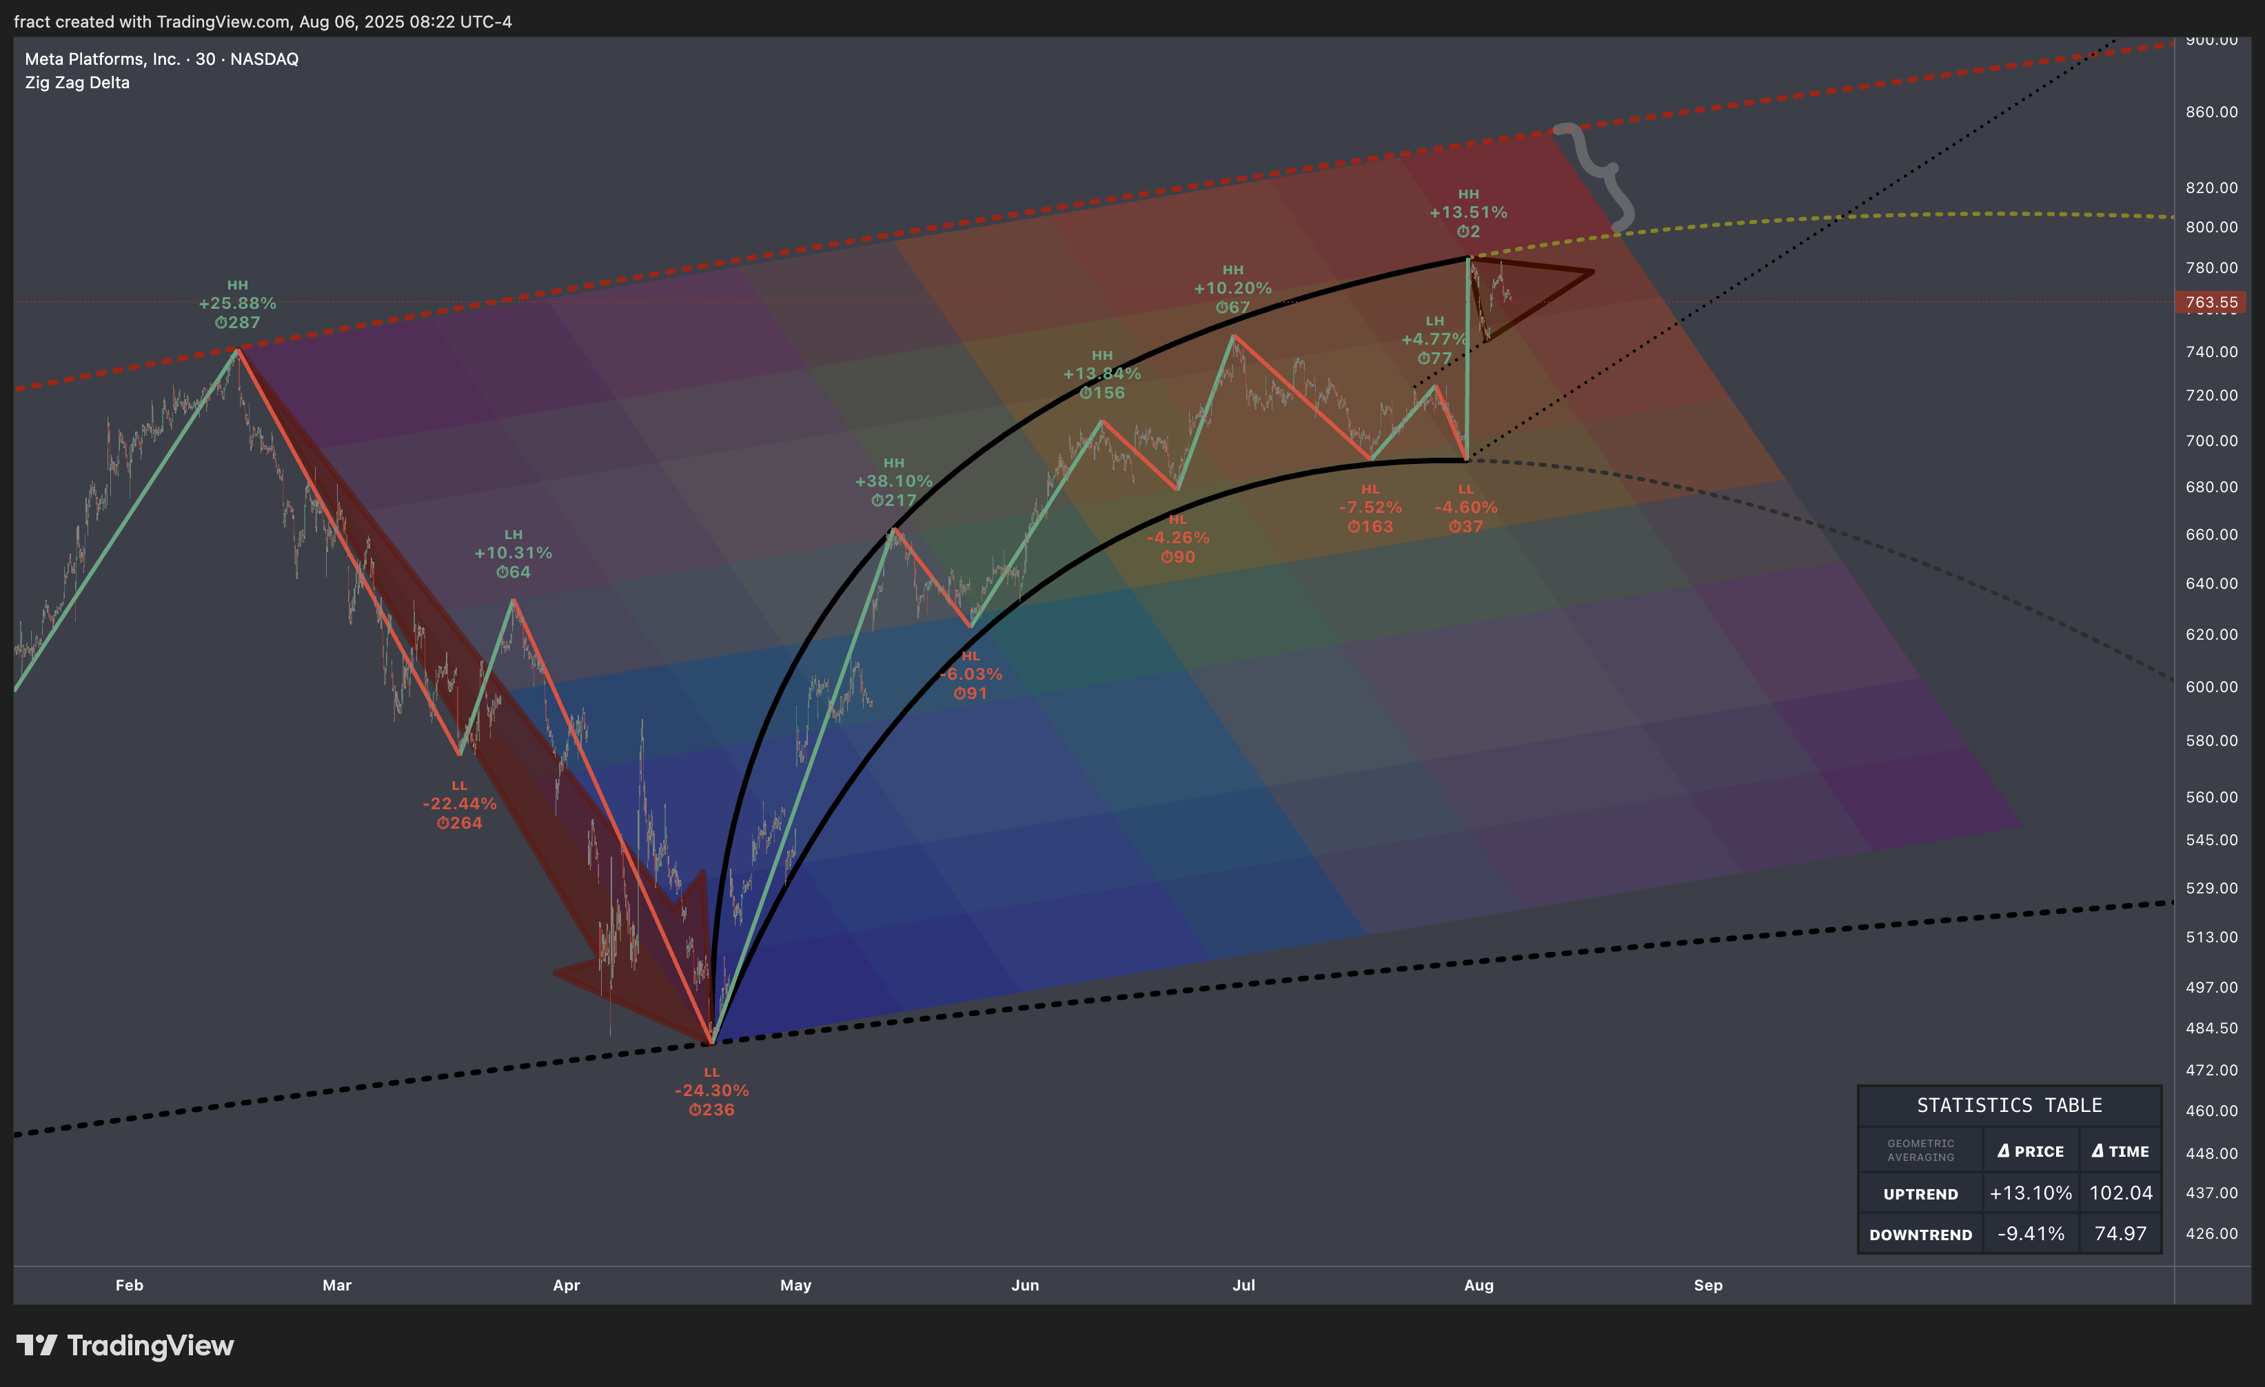Click the Jul label on time axis
2265x1387 pixels.
pos(1243,1285)
